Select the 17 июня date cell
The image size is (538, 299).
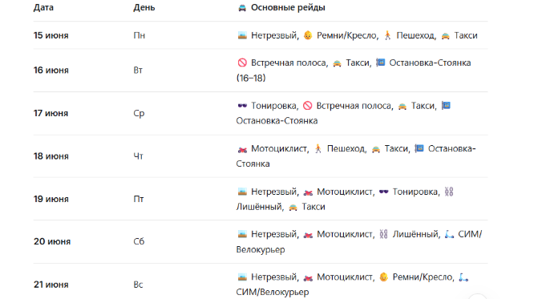(x=51, y=113)
